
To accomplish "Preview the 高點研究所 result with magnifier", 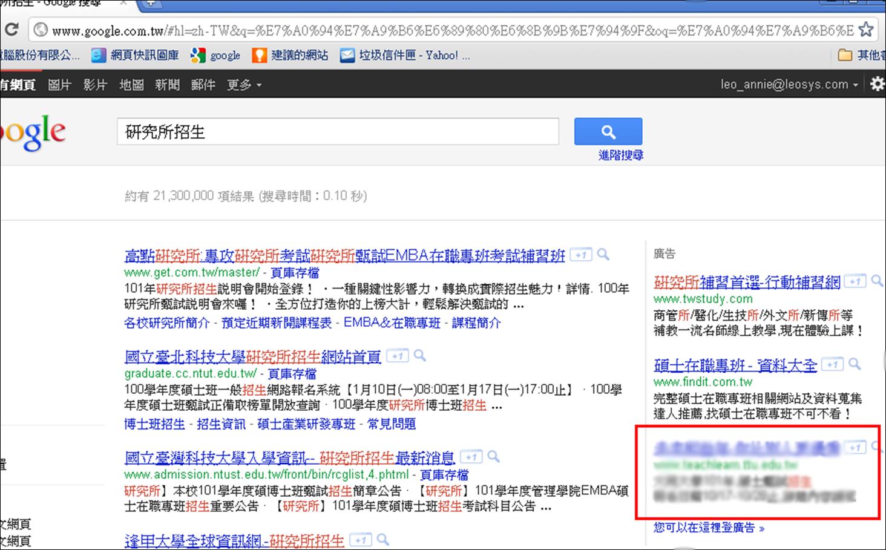I will [603, 255].
